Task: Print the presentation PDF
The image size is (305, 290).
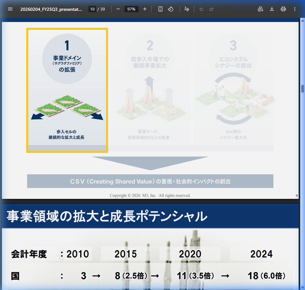Action: 283,9
